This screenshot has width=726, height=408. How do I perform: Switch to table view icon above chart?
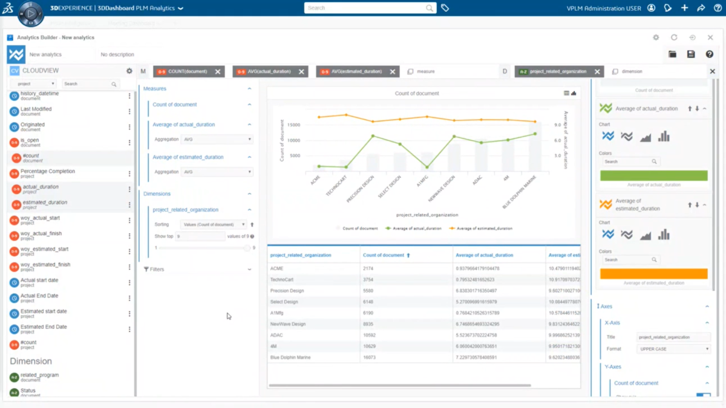[566, 94]
